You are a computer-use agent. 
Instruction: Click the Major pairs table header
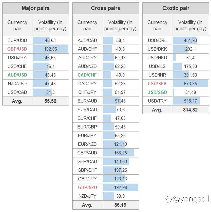tap(36, 8)
